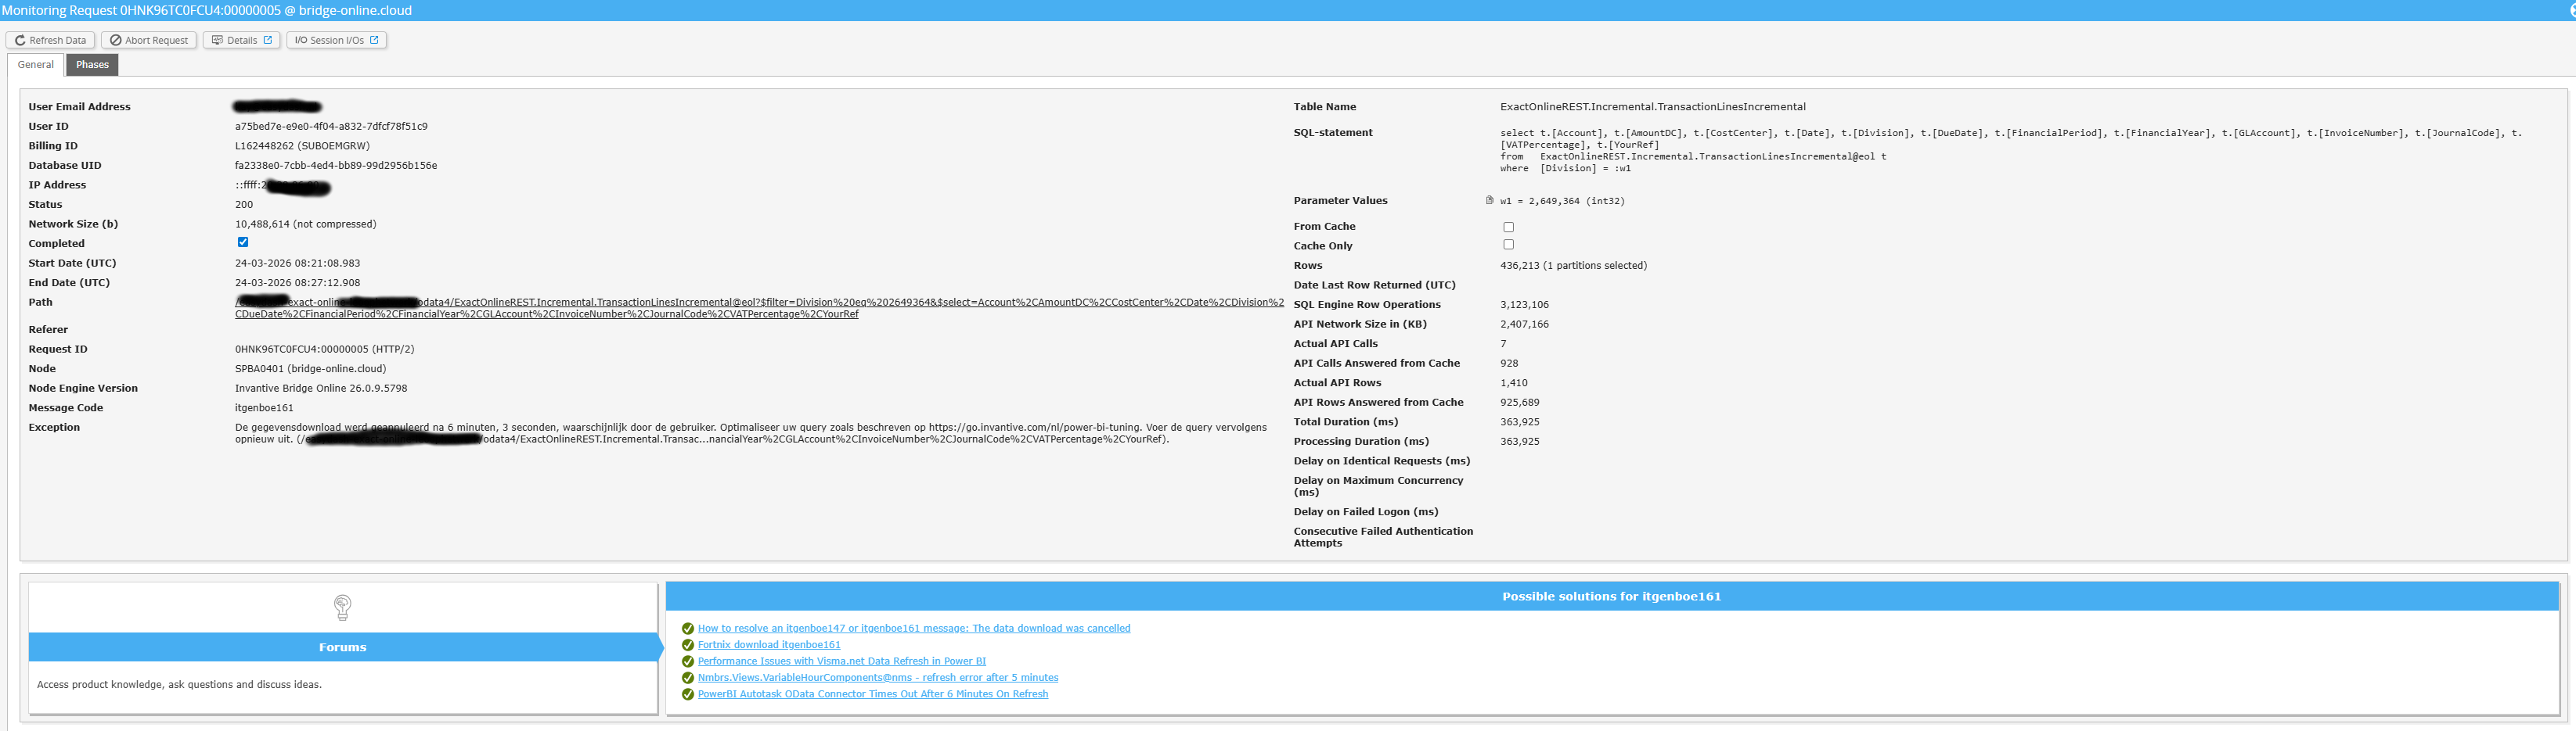The height and width of the screenshot is (731, 2576).
Task: Click the Forums banner header
Action: (x=342, y=648)
